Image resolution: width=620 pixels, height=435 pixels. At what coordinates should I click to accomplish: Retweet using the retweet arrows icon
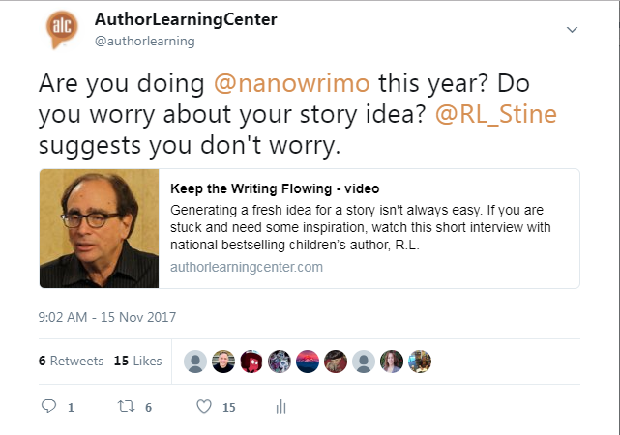(x=126, y=407)
